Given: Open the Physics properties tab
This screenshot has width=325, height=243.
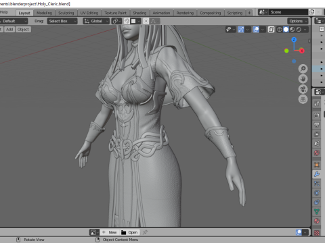Looking at the screenshot, I should coord(317,193).
